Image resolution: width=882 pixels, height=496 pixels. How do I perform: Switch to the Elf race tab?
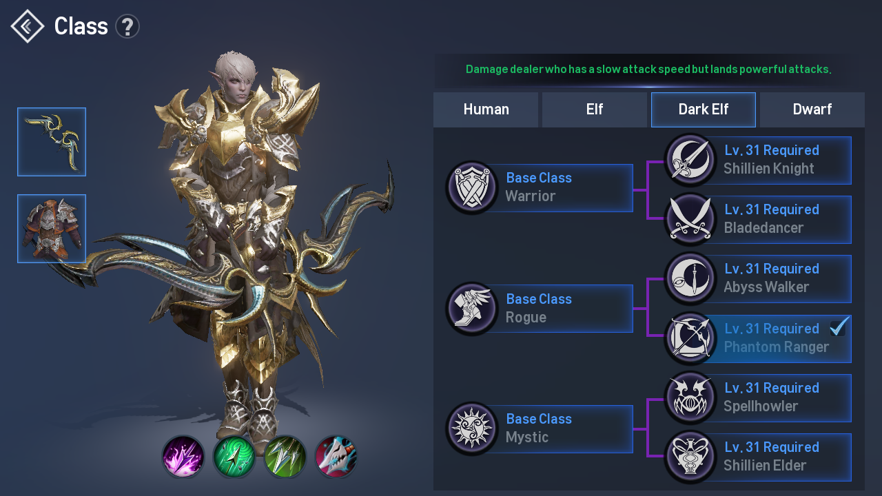[x=595, y=110]
